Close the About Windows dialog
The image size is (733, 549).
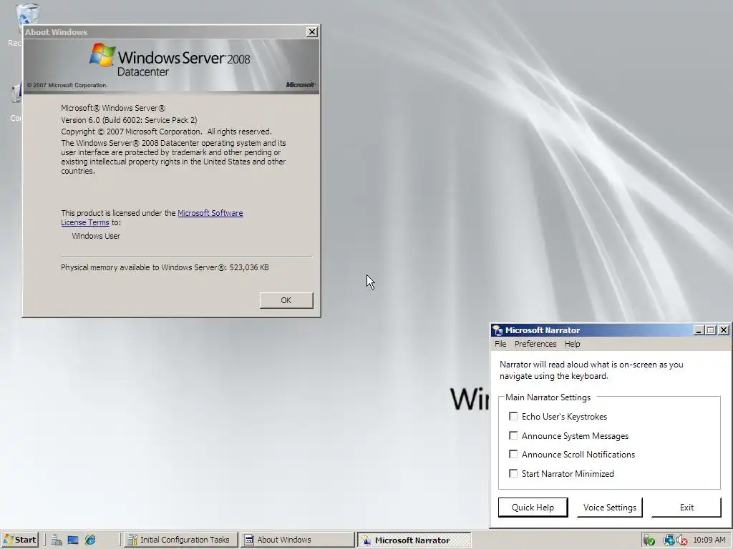(x=312, y=31)
